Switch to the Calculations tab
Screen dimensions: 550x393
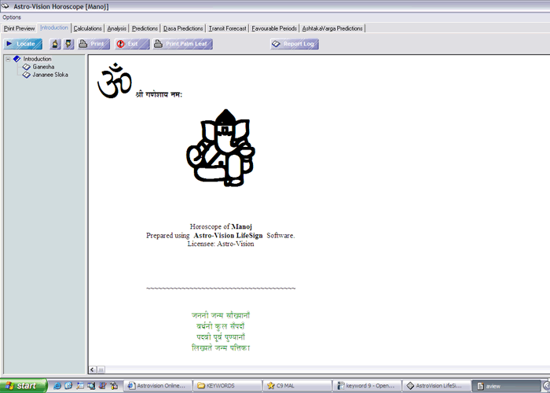[88, 28]
